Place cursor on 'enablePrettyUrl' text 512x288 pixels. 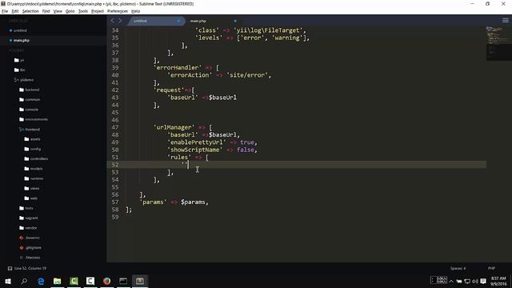(x=196, y=142)
